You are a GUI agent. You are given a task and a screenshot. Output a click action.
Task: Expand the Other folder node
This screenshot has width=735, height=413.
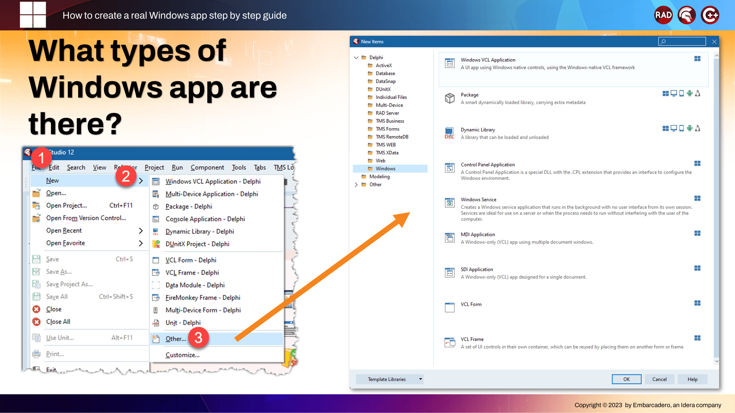point(356,185)
